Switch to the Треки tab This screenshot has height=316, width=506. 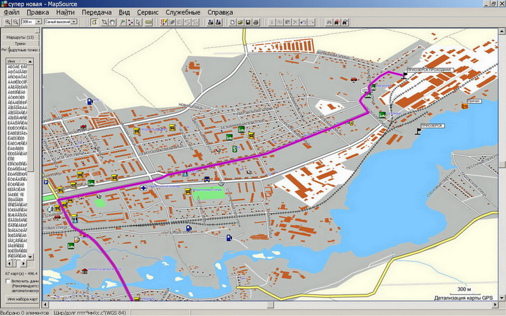[20, 44]
